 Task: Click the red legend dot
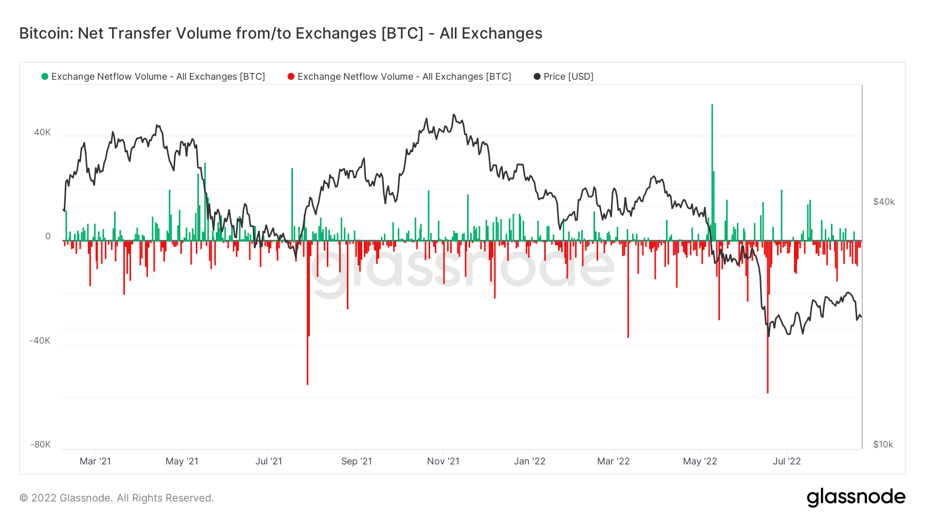pos(291,77)
